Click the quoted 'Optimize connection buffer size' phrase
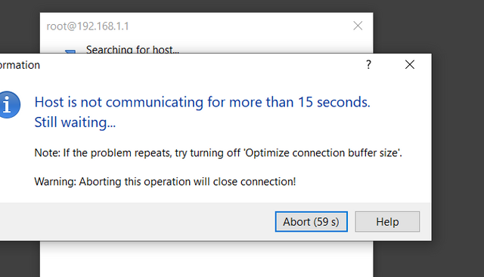 click(x=323, y=152)
